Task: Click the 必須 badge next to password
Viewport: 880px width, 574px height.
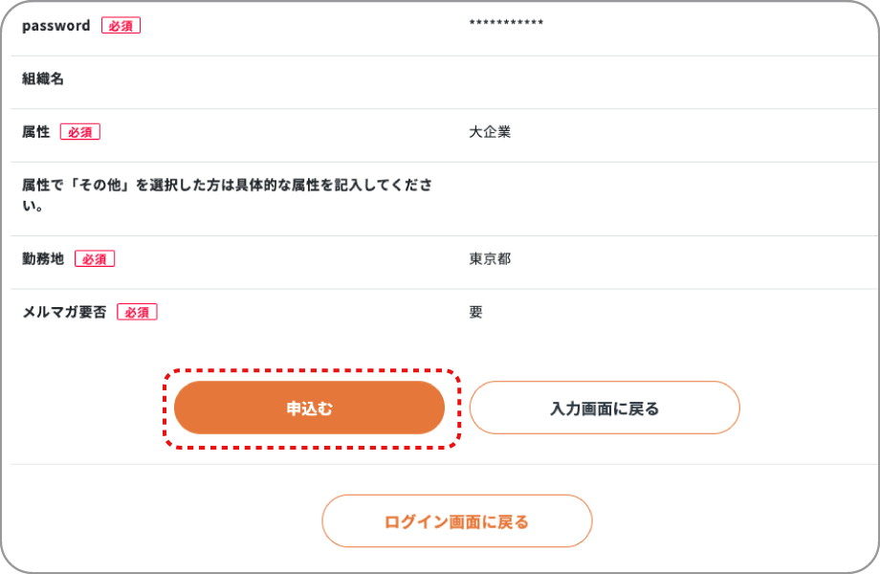Action: (x=121, y=25)
